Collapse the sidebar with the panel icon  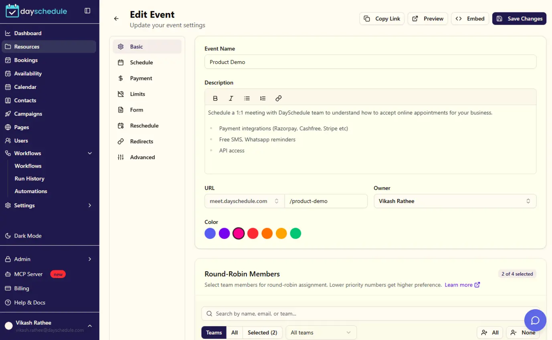(x=87, y=11)
